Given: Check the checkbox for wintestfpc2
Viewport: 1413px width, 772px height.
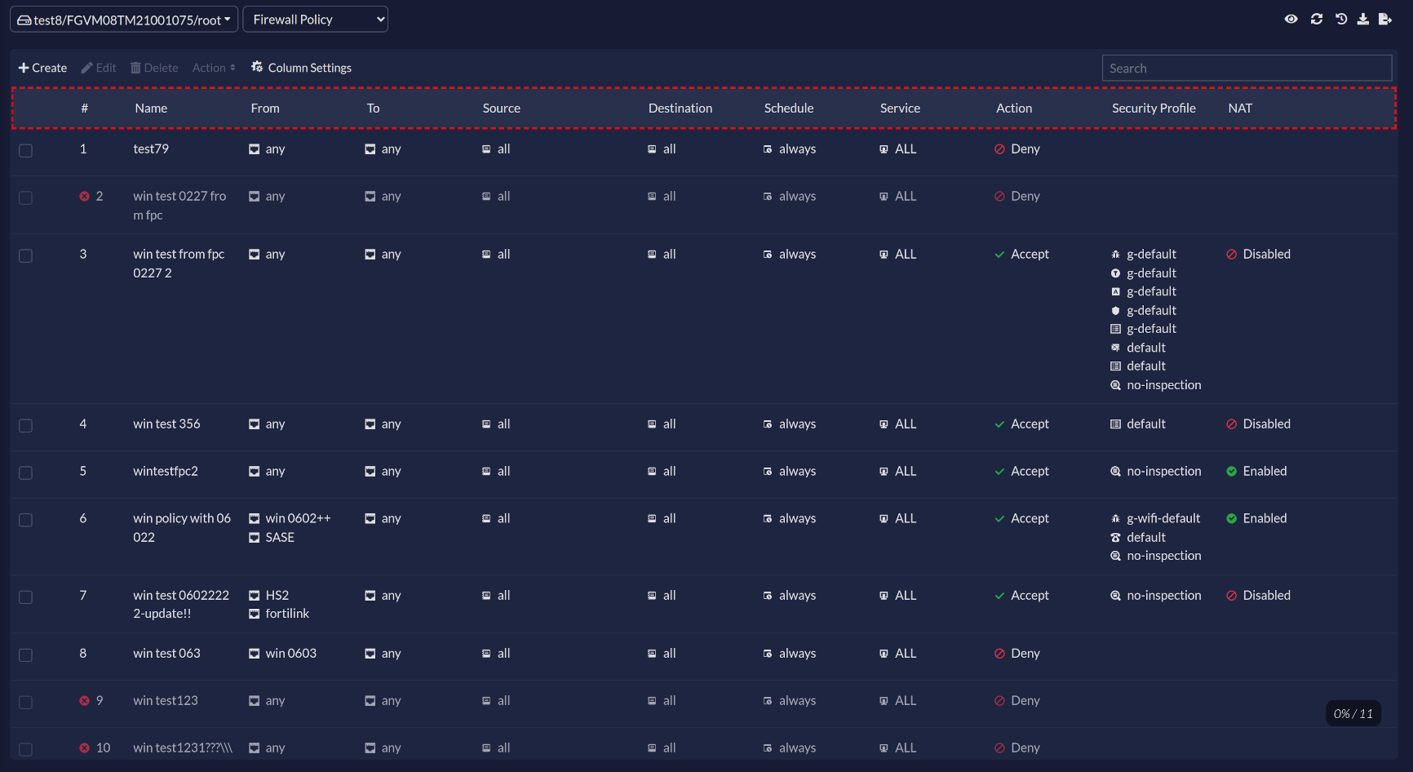Looking at the screenshot, I should coord(25,473).
